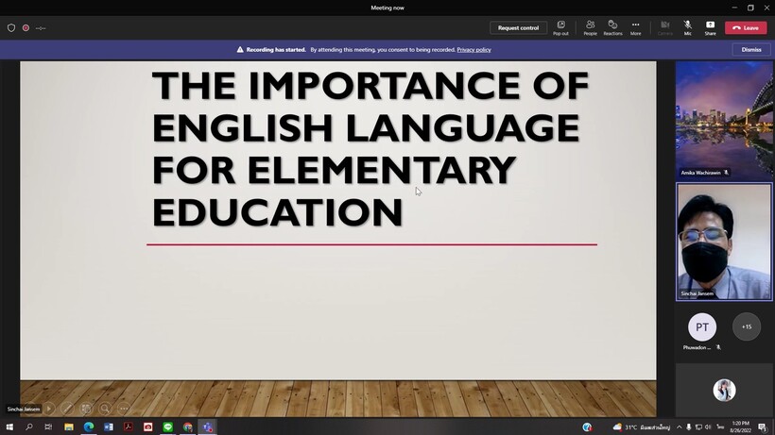
Task: Open the Privacy policy link
Action: coord(474,49)
